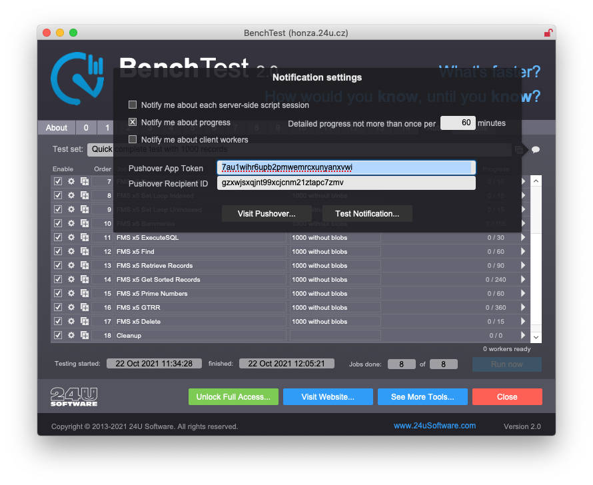This screenshot has width=593, height=485.
Task: Disable the FMS x5 Retrieve Records checkbox
Action: pos(58,265)
